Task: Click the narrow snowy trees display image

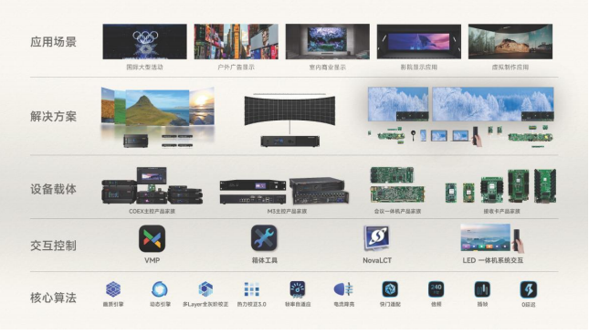Action: [x=398, y=104]
